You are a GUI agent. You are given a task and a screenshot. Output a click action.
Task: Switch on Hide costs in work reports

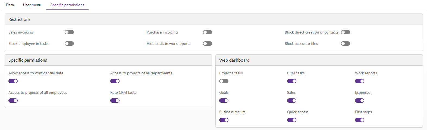click(208, 44)
